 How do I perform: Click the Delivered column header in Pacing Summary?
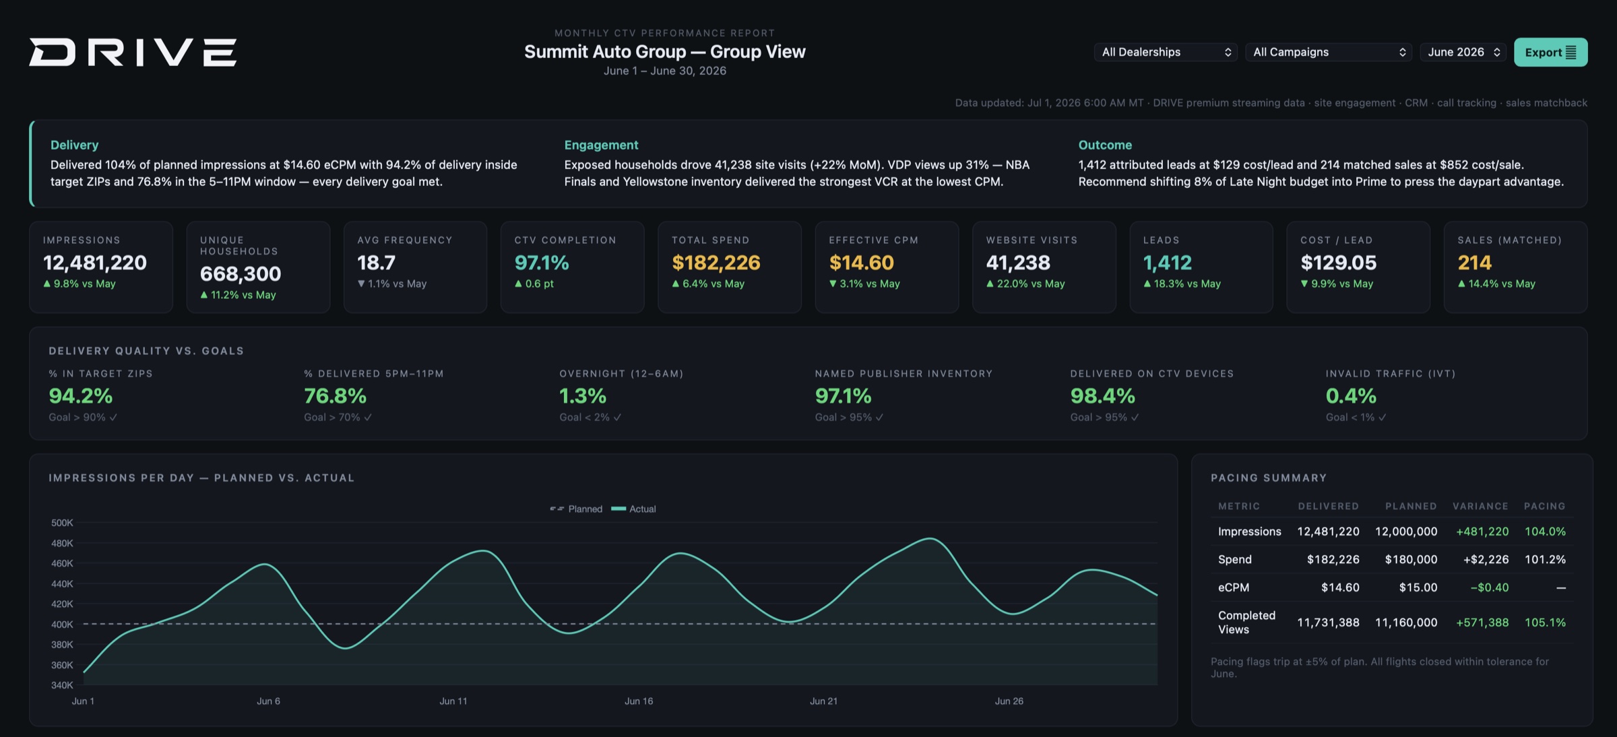[1329, 506]
